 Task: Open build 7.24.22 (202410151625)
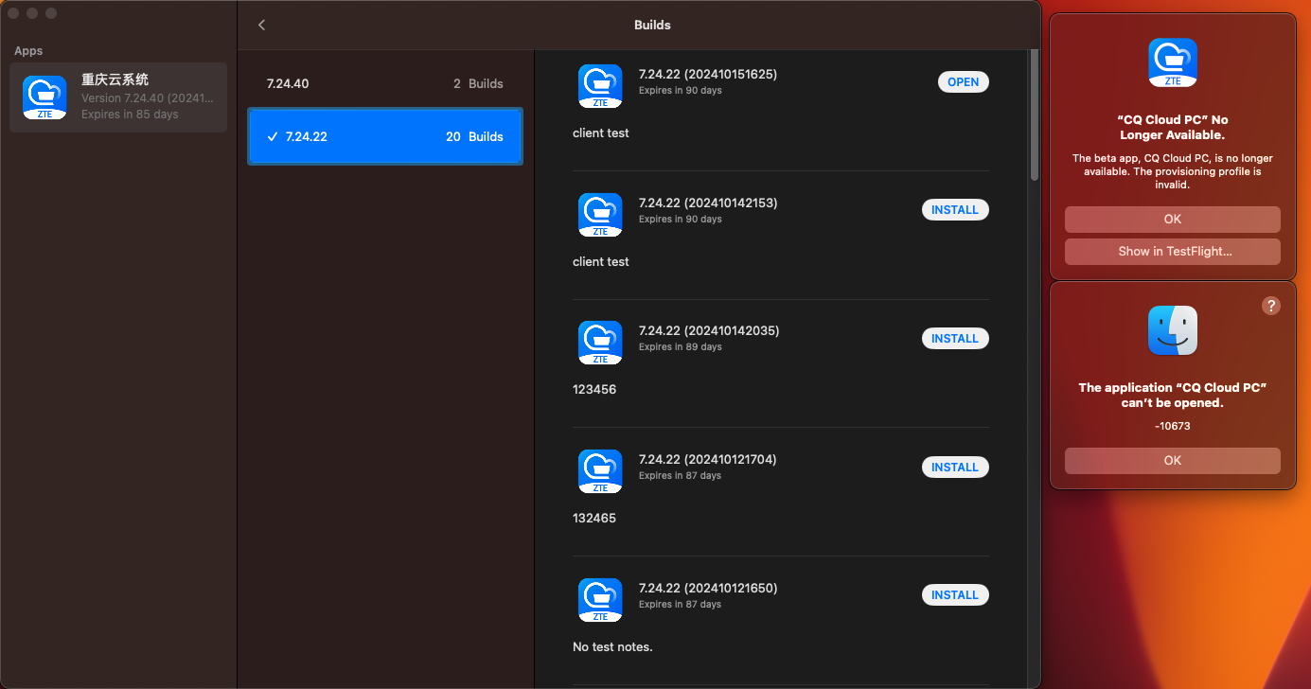tap(964, 81)
